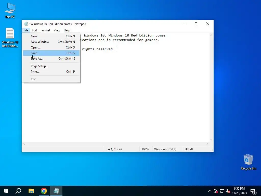Choose New Window menu item
This screenshot has height=196, width=261.
(51, 42)
